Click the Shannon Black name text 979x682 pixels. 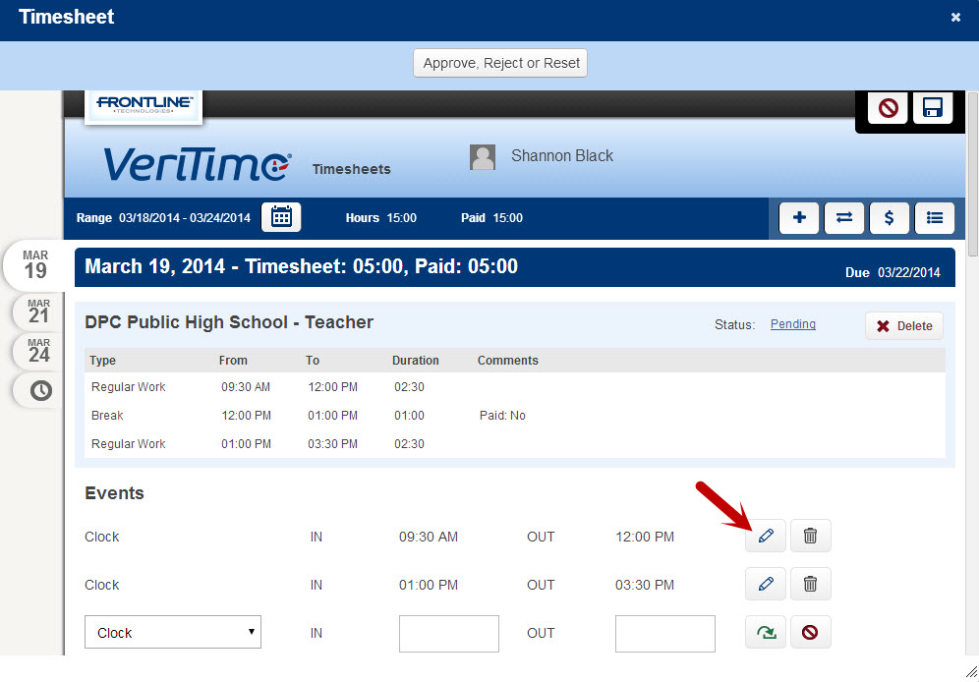click(x=562, y=156)
